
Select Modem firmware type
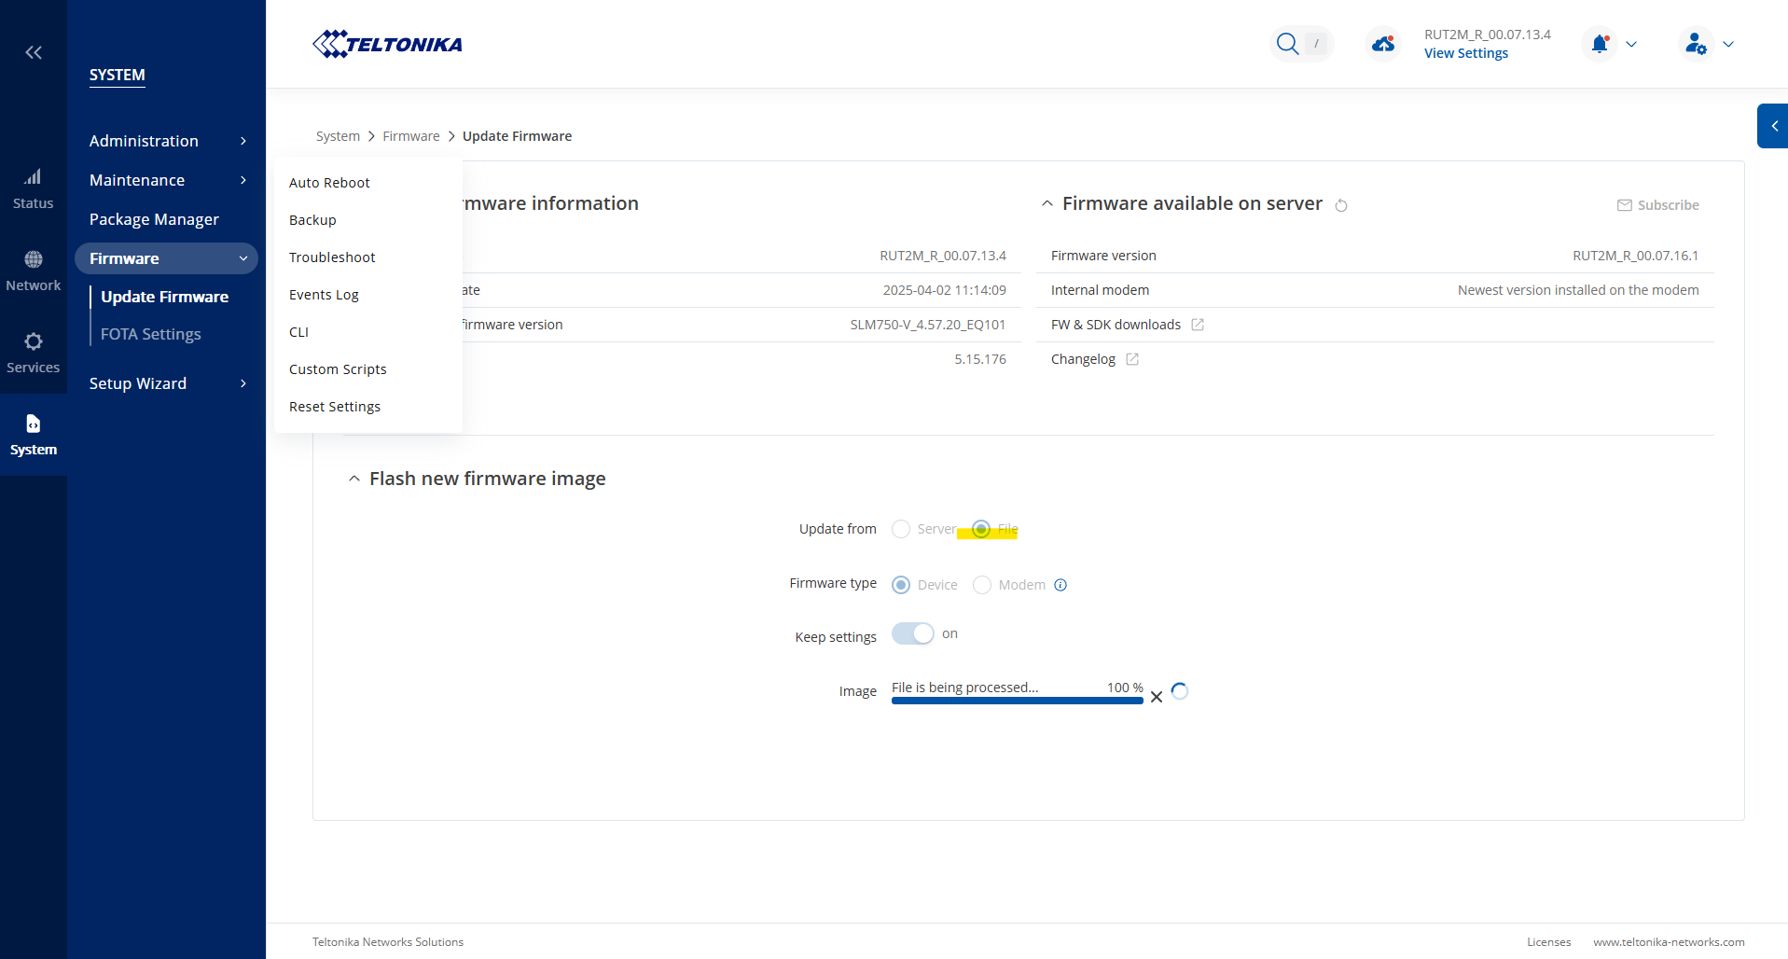982,585
